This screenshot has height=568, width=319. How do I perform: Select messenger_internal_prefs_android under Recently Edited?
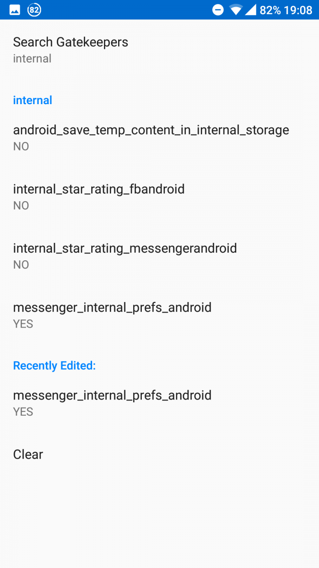coord(112,402)
